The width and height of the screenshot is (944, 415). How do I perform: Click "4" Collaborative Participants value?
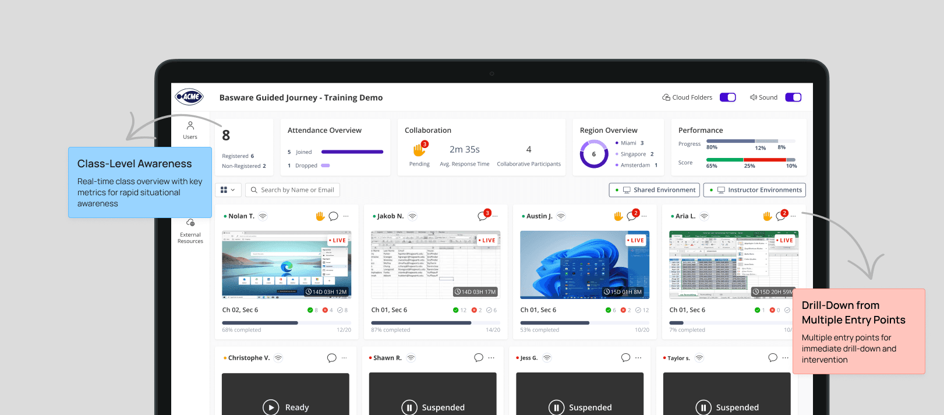tap(529, 150)
